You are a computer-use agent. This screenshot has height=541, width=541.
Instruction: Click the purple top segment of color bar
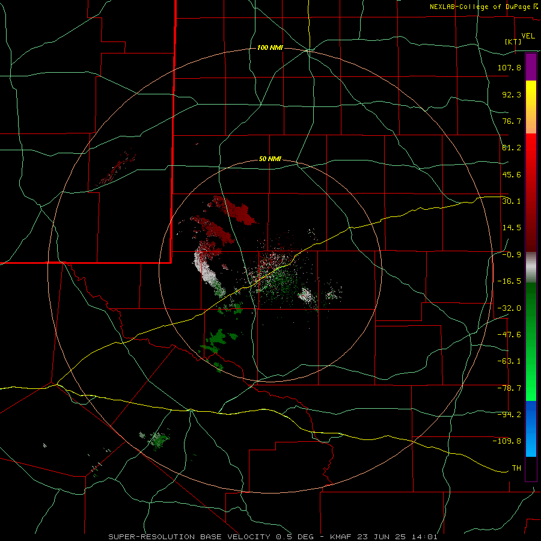click(x=531, y=67)
